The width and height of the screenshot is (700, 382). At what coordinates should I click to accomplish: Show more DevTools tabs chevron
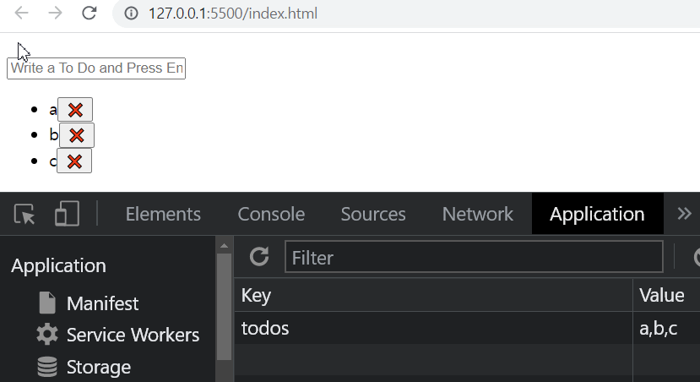(684, 214)
